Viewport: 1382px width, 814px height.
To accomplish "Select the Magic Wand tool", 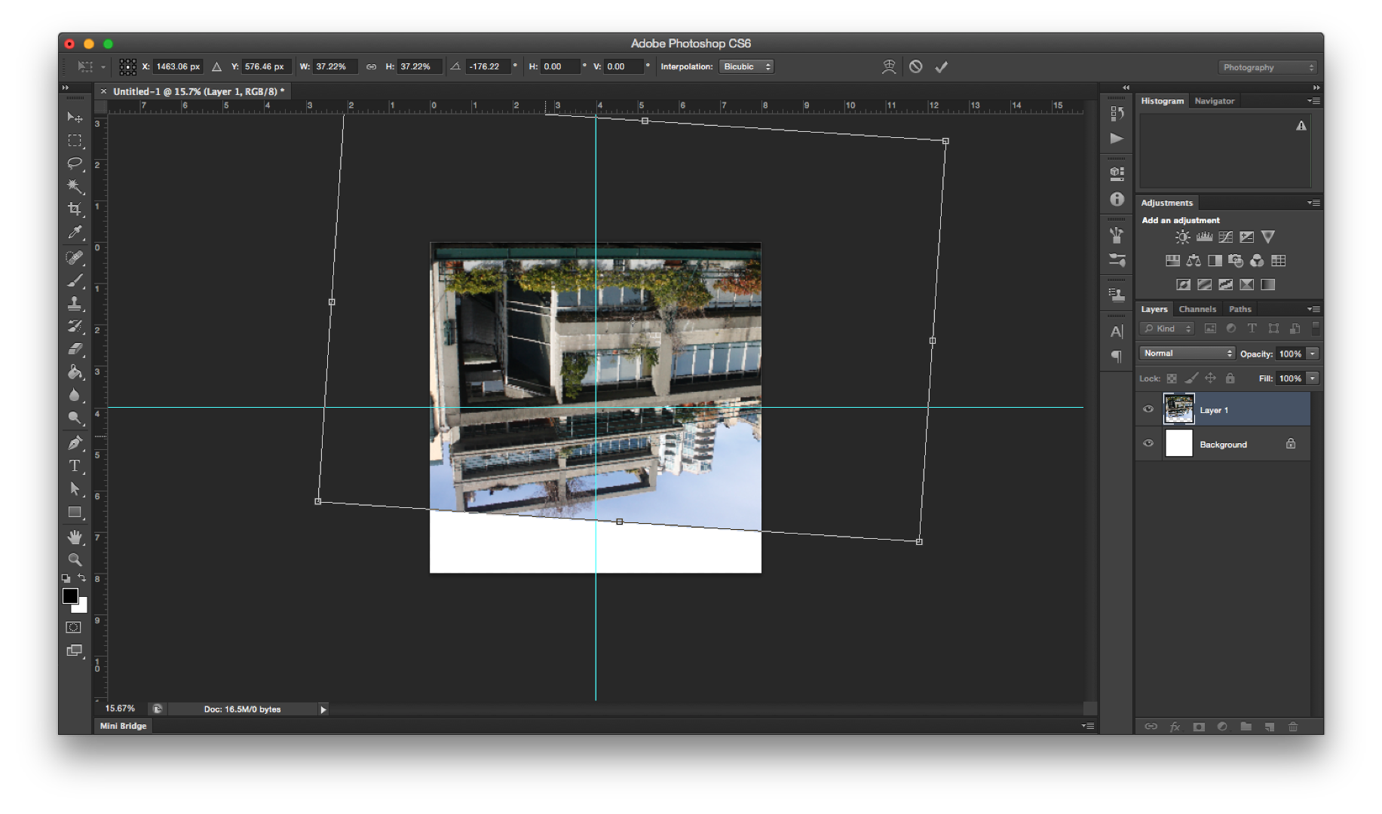I will (75, 186).
